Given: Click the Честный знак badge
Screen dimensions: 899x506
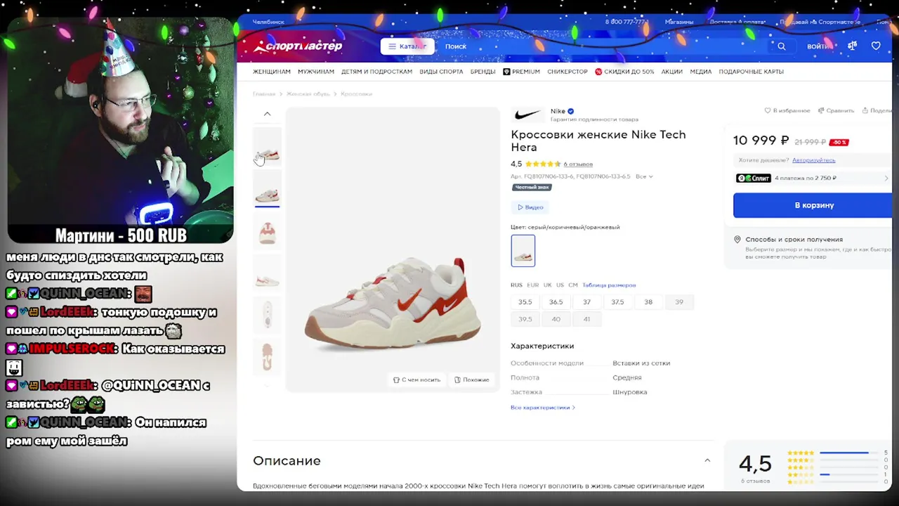Looking at the screenshot, I should coord(532,187).
